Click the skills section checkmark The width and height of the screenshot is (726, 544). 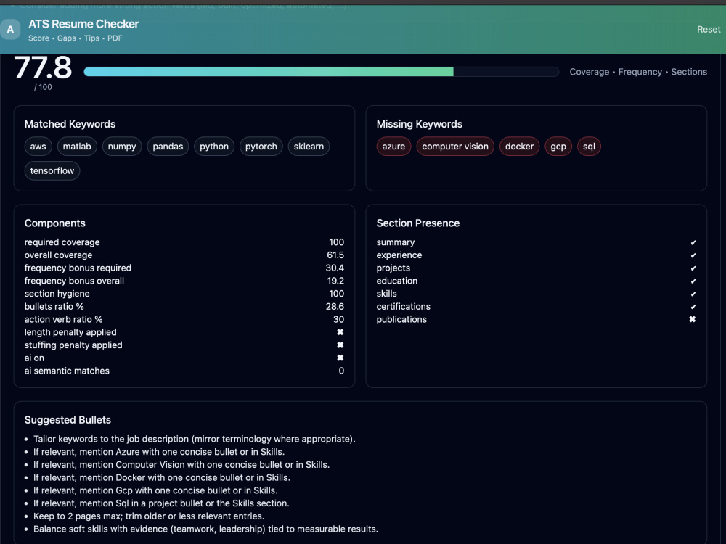point(693,294)
